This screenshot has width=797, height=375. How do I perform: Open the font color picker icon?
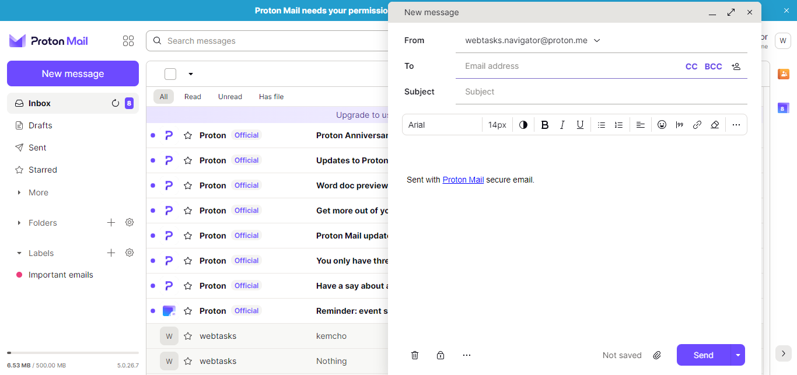click(x=523, y=125)
